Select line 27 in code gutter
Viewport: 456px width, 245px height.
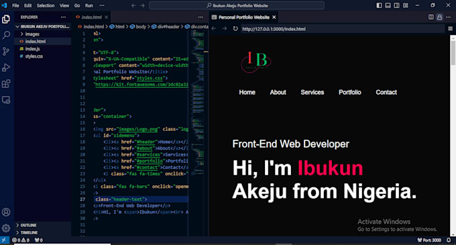[x=82, y=199]
